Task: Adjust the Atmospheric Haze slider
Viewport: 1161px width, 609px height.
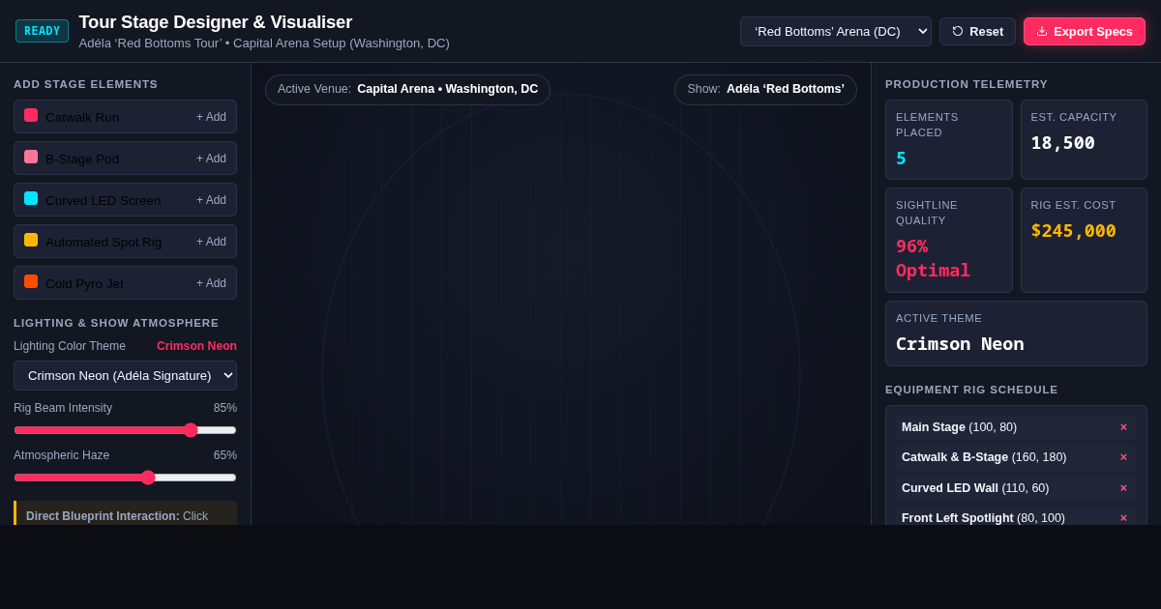Action: (x=125, y=478)
